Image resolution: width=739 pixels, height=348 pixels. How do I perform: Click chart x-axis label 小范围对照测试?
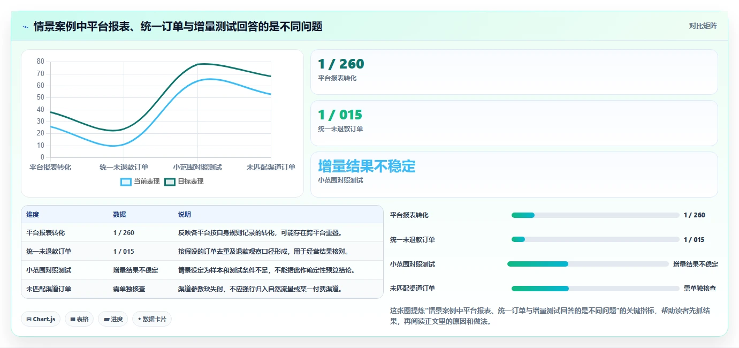(197, 167)
